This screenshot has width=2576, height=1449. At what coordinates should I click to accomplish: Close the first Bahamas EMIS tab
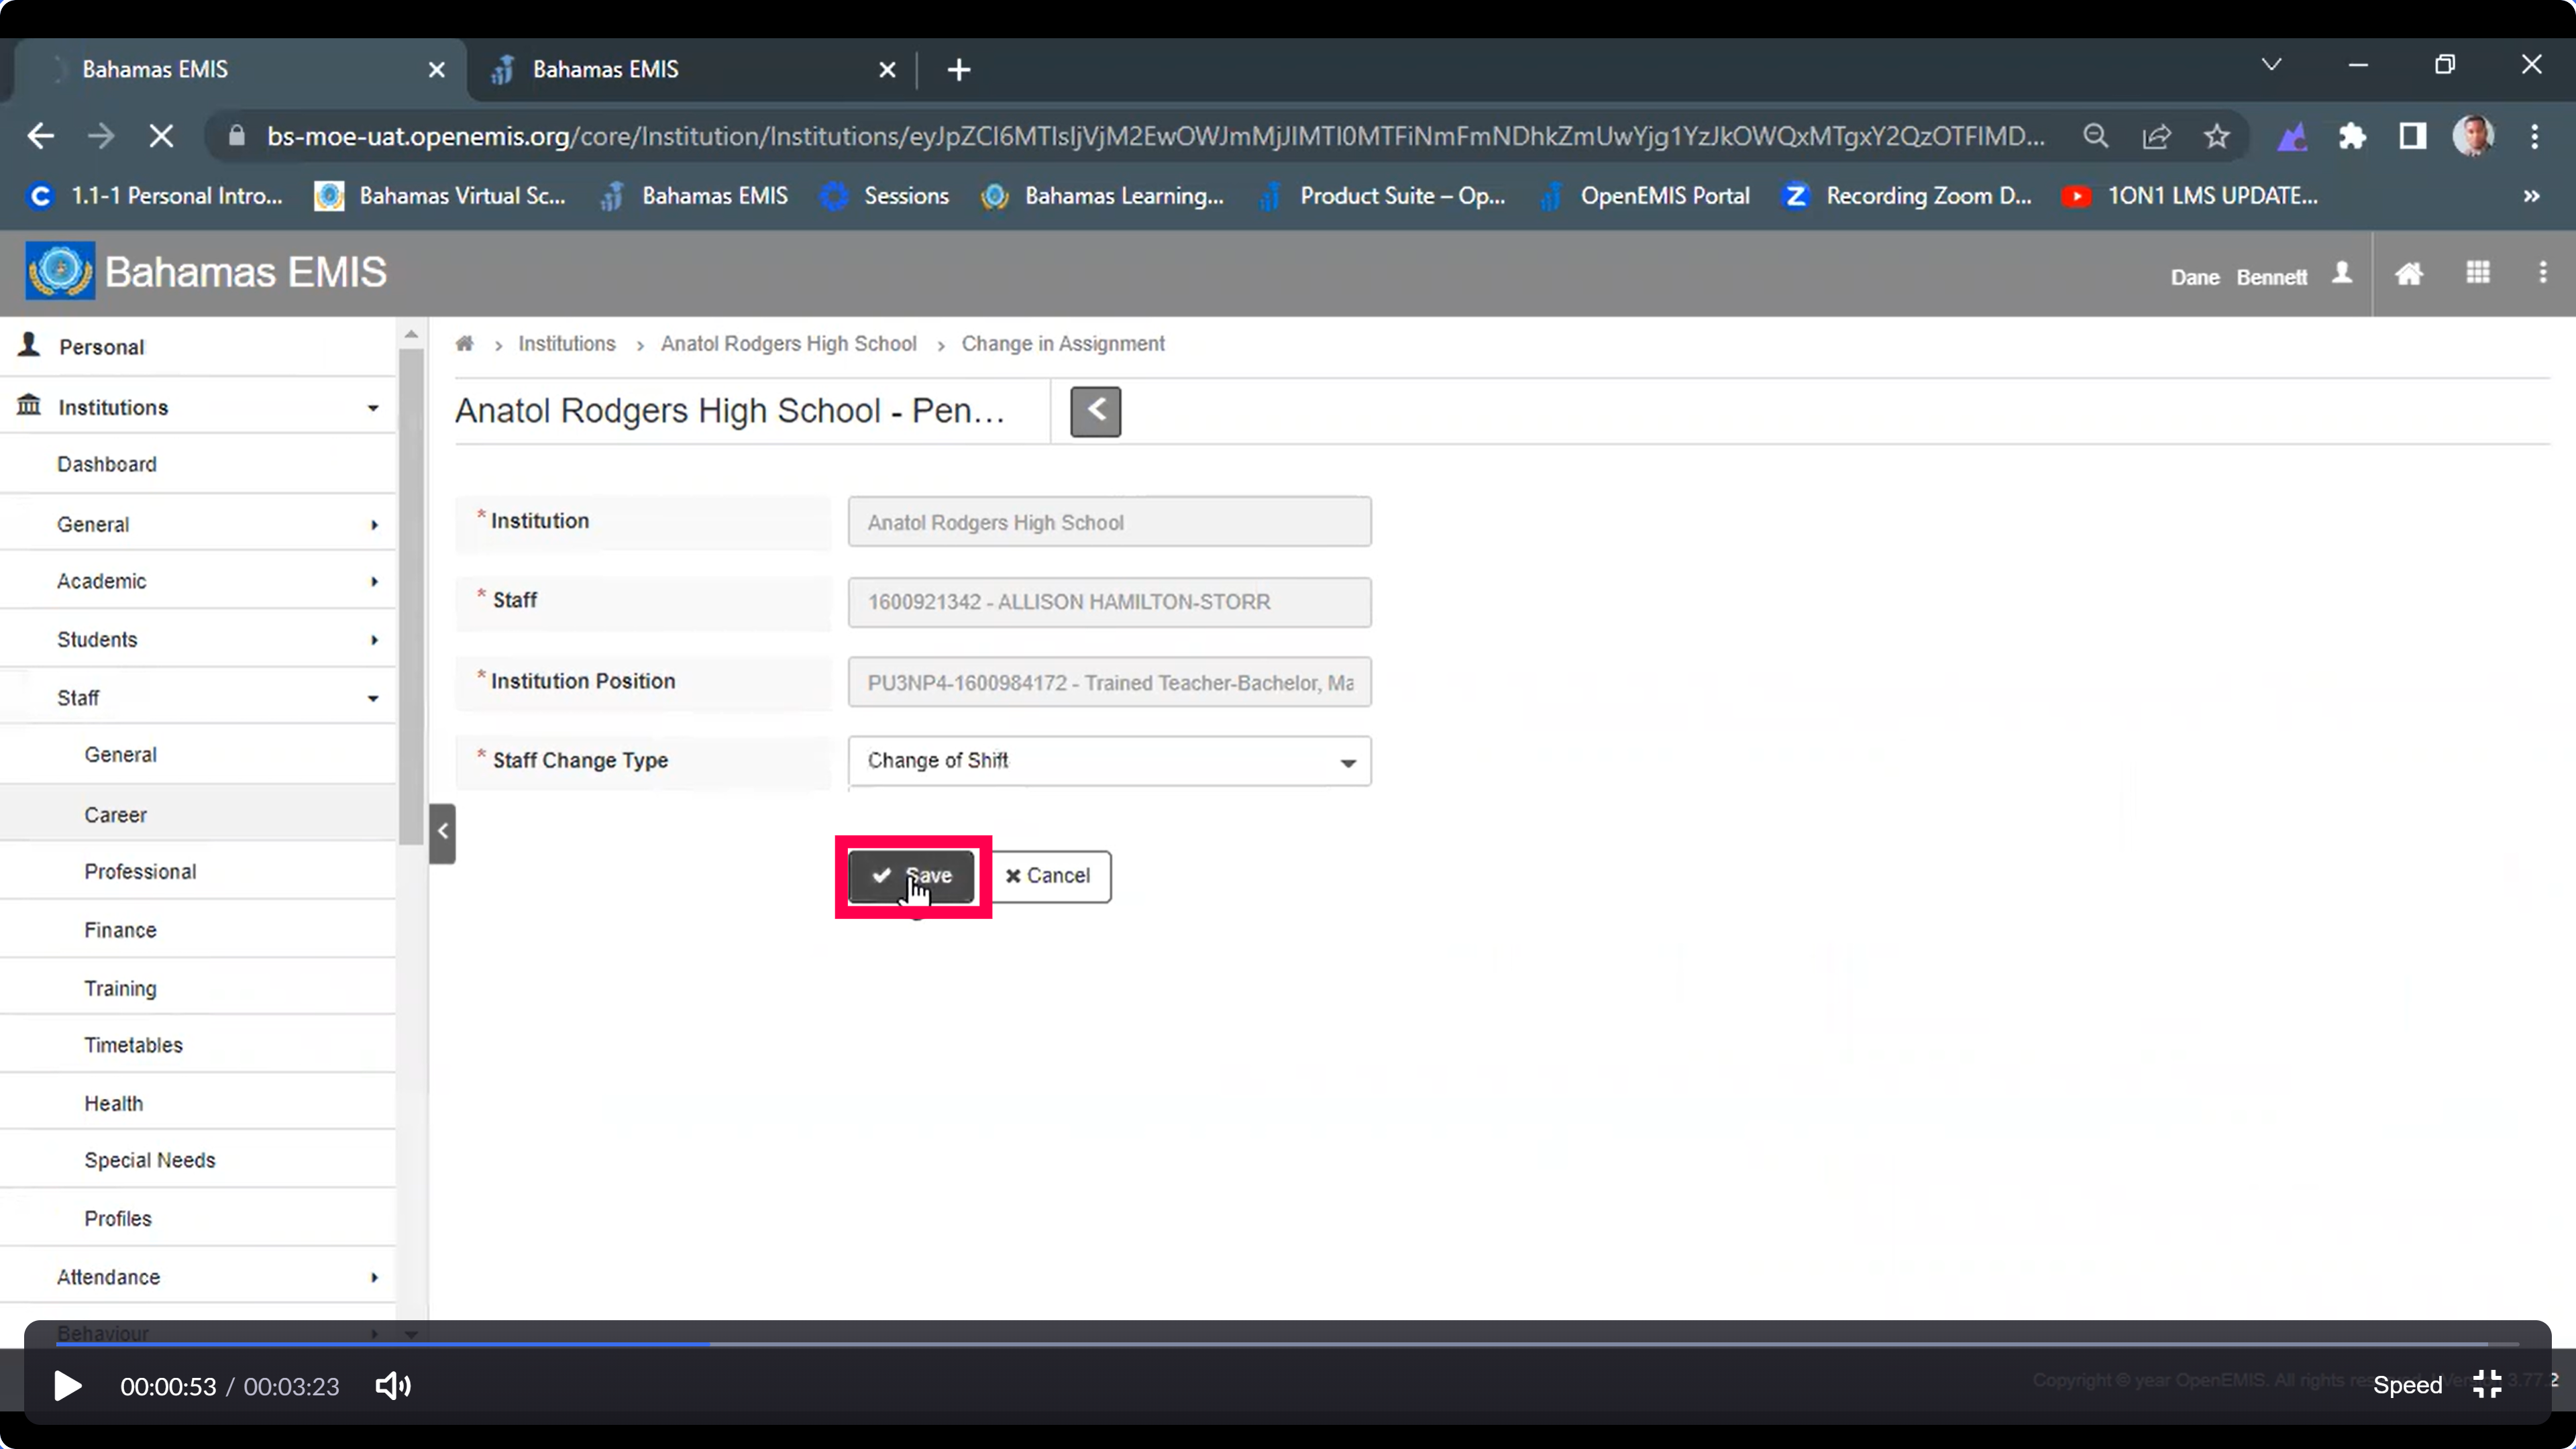(x=436, y=70)
